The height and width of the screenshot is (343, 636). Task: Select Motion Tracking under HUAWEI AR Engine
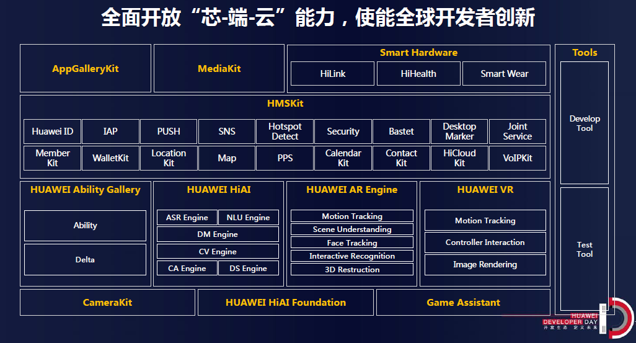[352, 216]
